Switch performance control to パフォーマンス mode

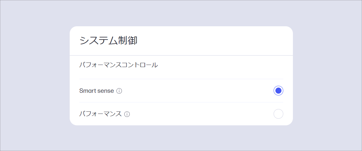(x=278, y=114)
